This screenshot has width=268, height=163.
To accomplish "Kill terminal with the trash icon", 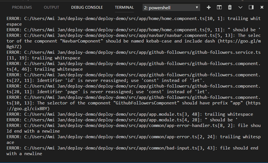I will point(230,7).
